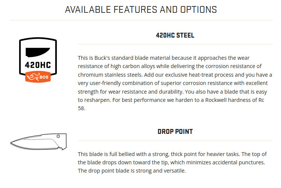Click the 420HC text inside badge
The image size is (281, 188).
38,65
